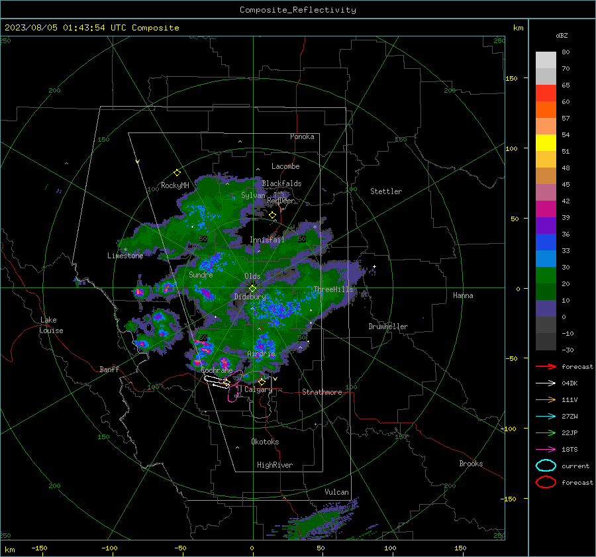Click the Brooks city label
Viewport: 596px width, 557px height.
(x=471, y=464)
